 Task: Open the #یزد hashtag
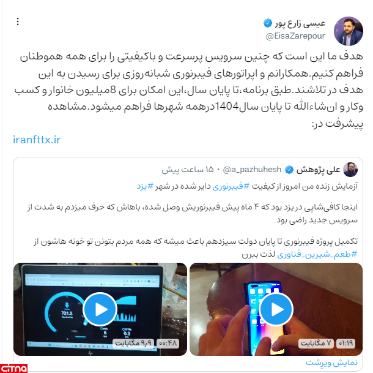[145, 186]
